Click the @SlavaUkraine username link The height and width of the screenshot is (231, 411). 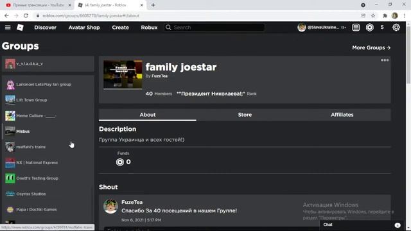click(x=323, y=27)
